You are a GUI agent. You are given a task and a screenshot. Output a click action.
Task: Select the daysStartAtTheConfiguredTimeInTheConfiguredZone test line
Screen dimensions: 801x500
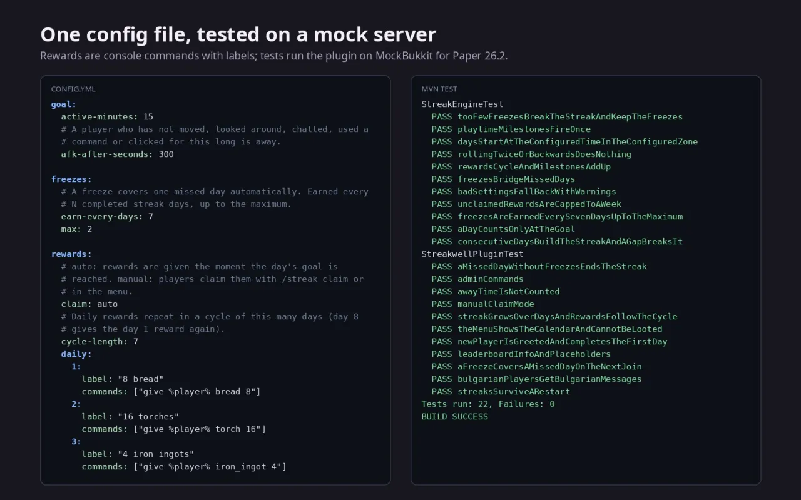[x=564, y=142]
